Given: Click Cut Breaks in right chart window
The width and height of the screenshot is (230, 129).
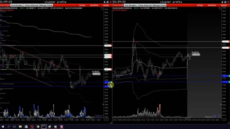Looking at the screenshot, I should pyautogui.click(x=130, y=5).
